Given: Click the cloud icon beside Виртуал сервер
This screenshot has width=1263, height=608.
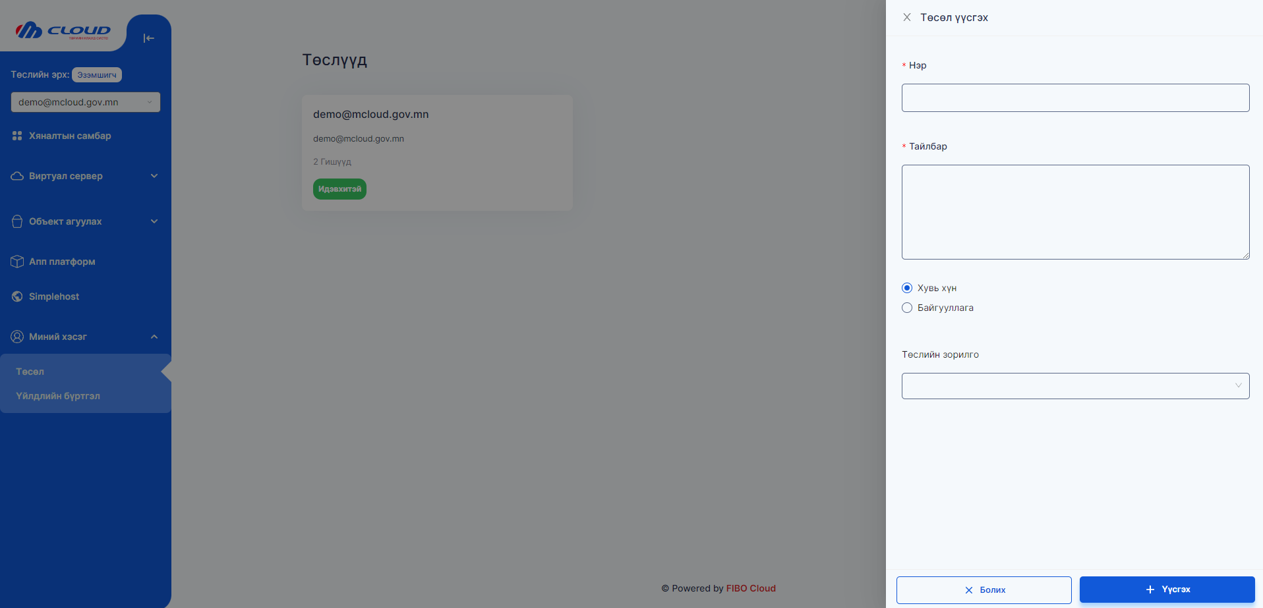Looking at the screenshot, I should coord(17,176).
